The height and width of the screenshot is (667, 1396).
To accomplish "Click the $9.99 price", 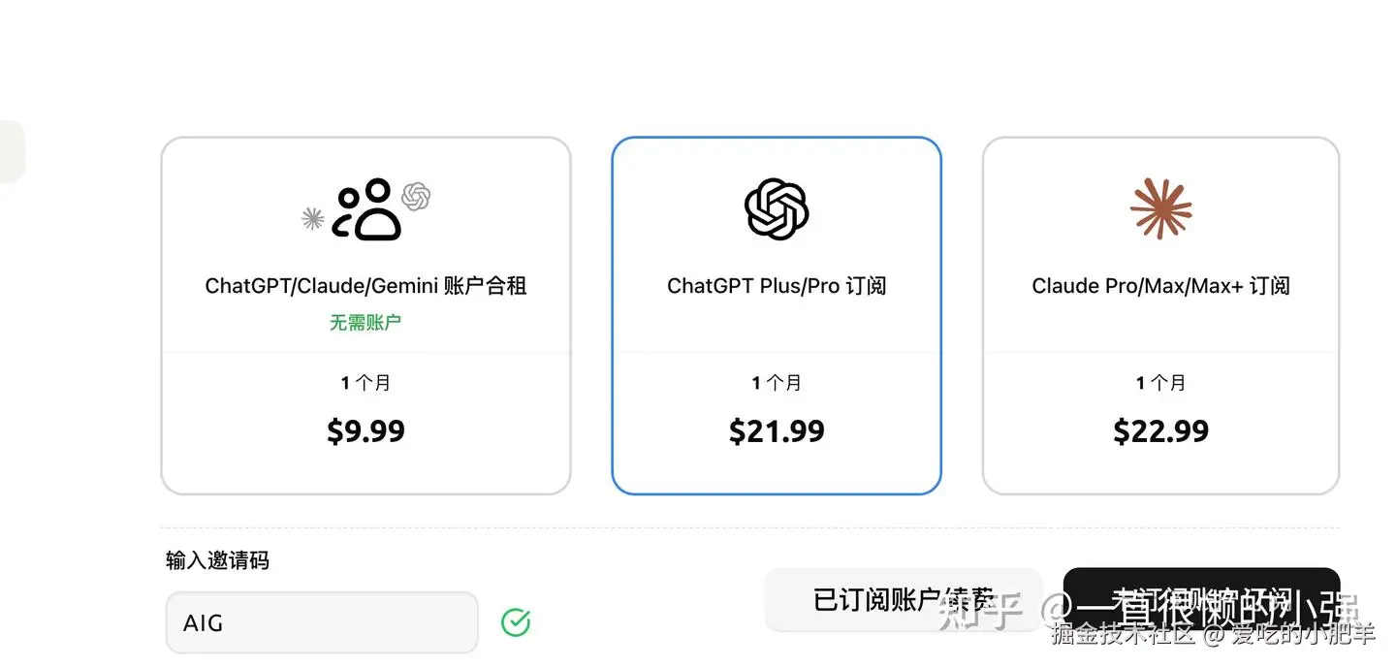I will (365, 430).
